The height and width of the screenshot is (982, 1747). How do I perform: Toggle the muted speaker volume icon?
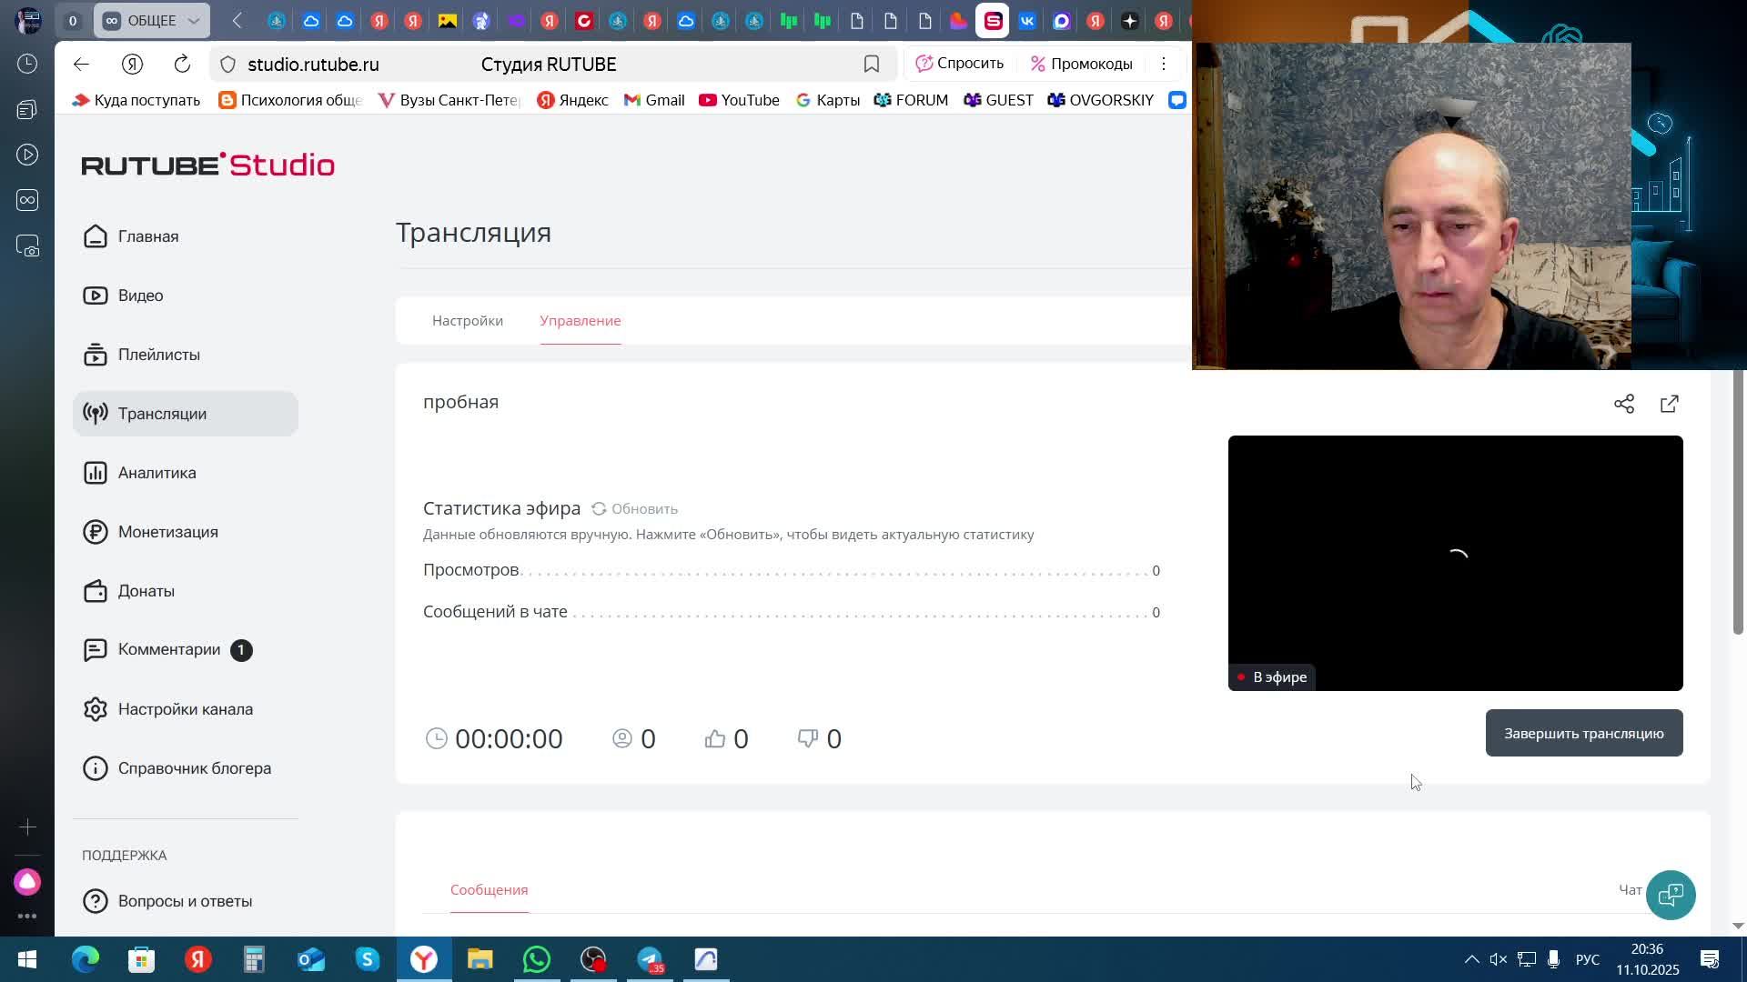pyautogui.click(x=1499, y=960)
